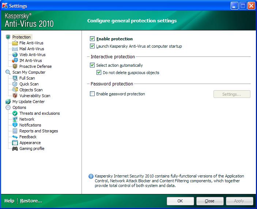Click the Options gear icon
This screenshot has width=257, height=209.
click(8, 107)
